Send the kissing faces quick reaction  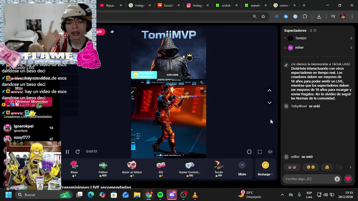pos(310,167)
